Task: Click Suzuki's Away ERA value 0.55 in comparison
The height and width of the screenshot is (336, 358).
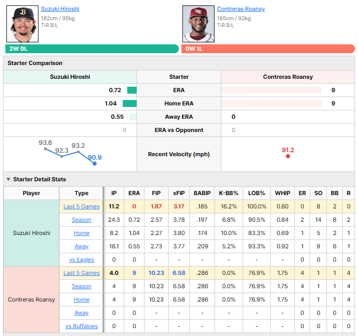Action: pyautogui.click(x=117, y=117)
